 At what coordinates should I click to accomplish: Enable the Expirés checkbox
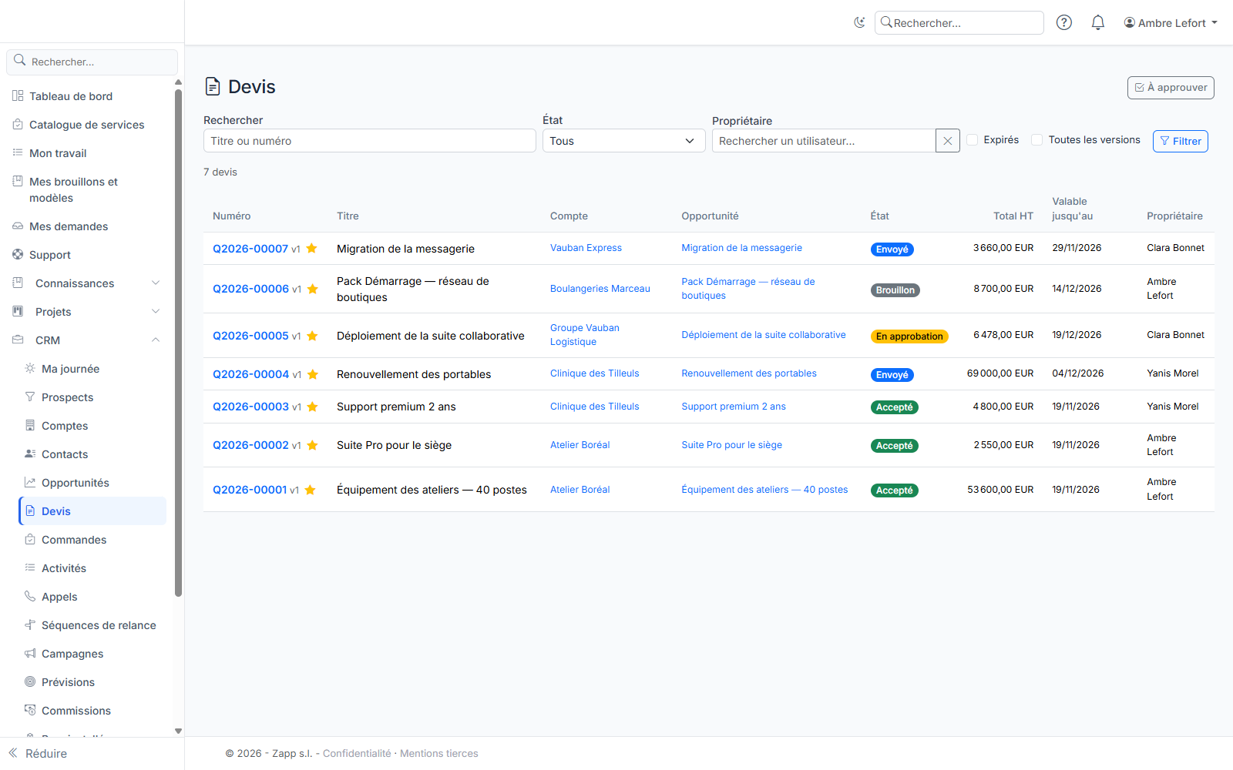coord(973,139)
